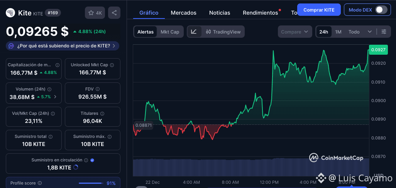Toggle the Modo DEX switch
Screen dimensions: 396x188
click(381, 10)
